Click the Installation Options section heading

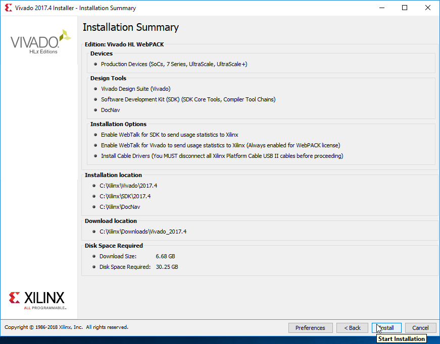pos(118,124)
